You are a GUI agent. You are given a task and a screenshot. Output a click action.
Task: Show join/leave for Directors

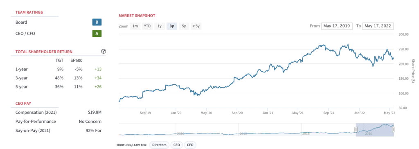pos(159,145)
